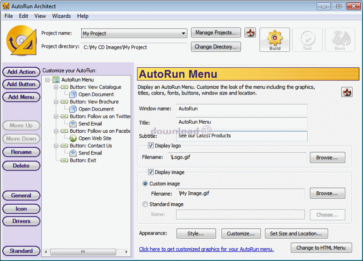Click the Subtitle input field

pyautogui.click(x=242, y=136)
